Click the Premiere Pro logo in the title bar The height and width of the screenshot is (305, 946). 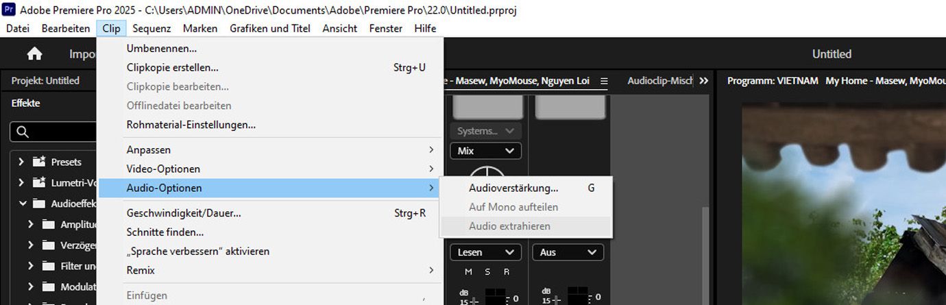coord(9,10)
